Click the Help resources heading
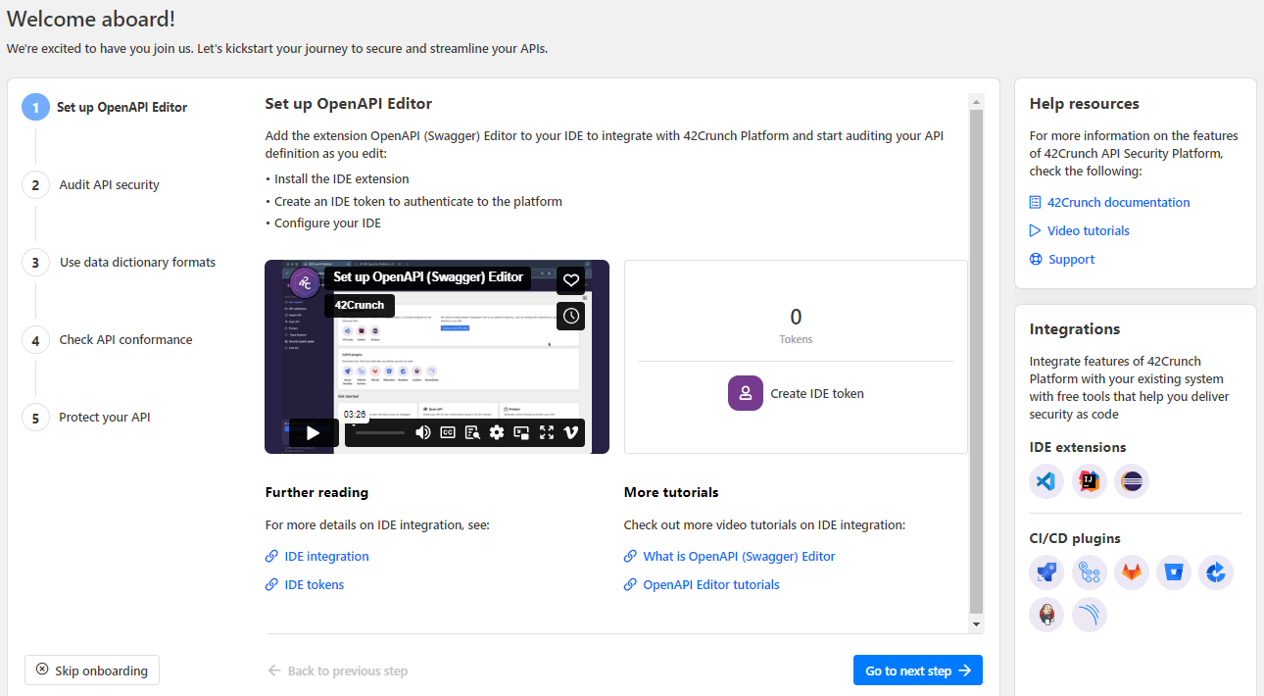 click(1085, 103)
